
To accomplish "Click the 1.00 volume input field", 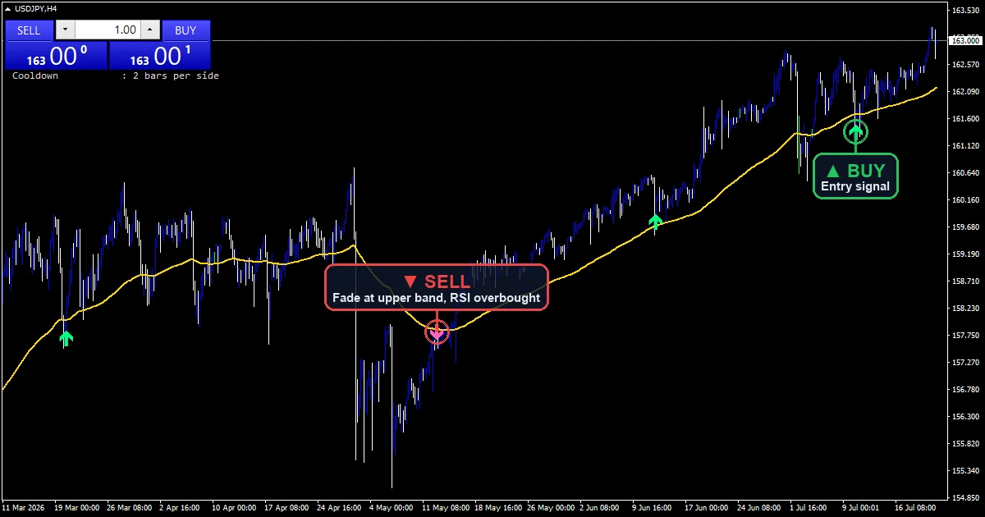I will point(108,30).
